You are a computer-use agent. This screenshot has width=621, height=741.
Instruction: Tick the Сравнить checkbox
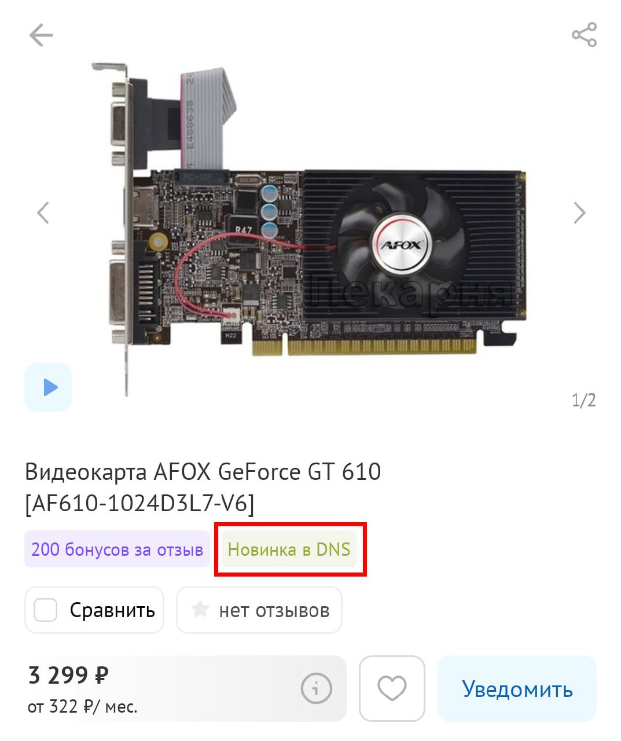[x=45, y=610]
